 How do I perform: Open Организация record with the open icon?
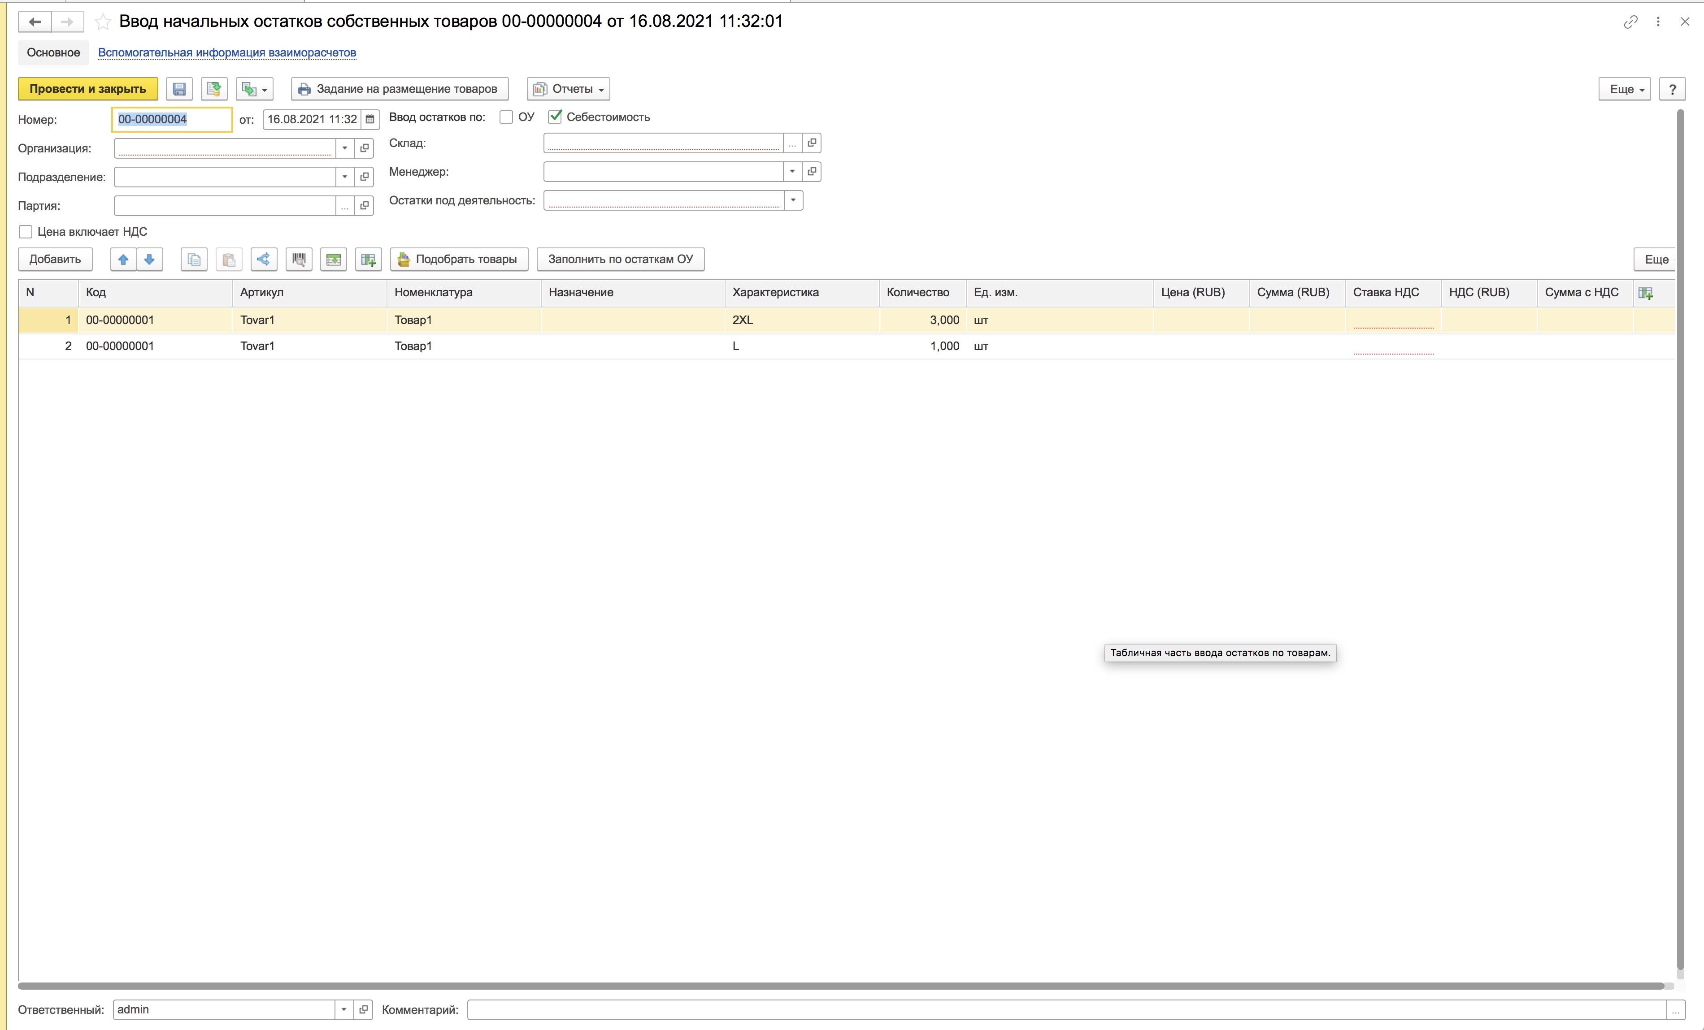tap(365, 148)
